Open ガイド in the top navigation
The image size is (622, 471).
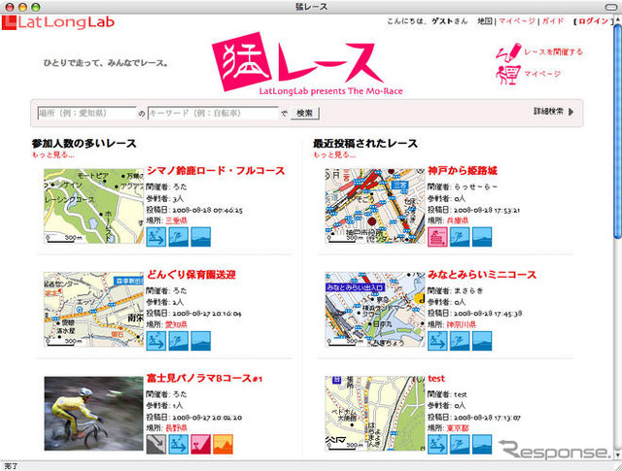[553, 21]
